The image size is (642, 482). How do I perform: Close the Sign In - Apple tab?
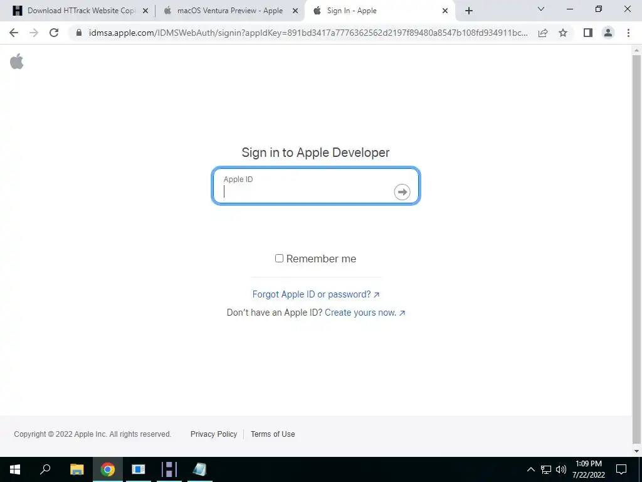click(445, 11)
